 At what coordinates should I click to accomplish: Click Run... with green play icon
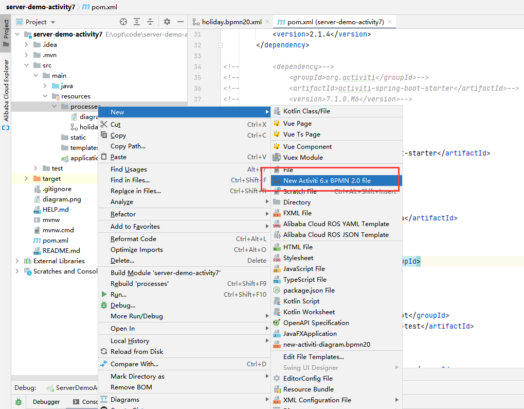coord(184,295)
